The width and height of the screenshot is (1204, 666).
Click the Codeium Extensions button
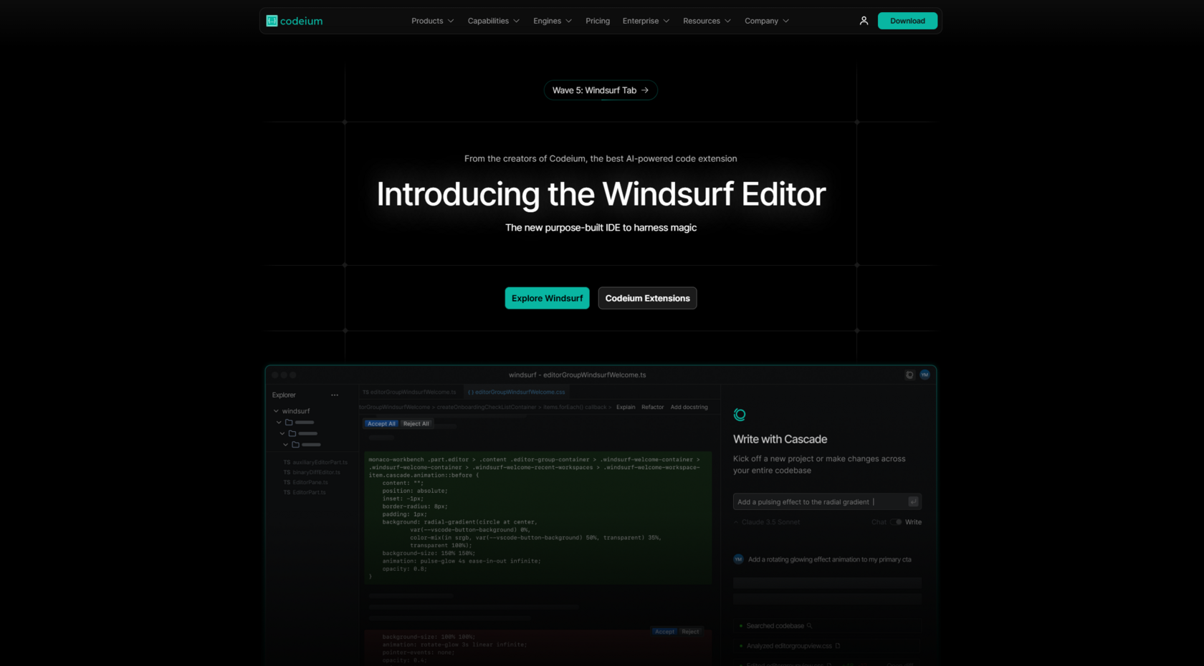(x=647, y=298)
